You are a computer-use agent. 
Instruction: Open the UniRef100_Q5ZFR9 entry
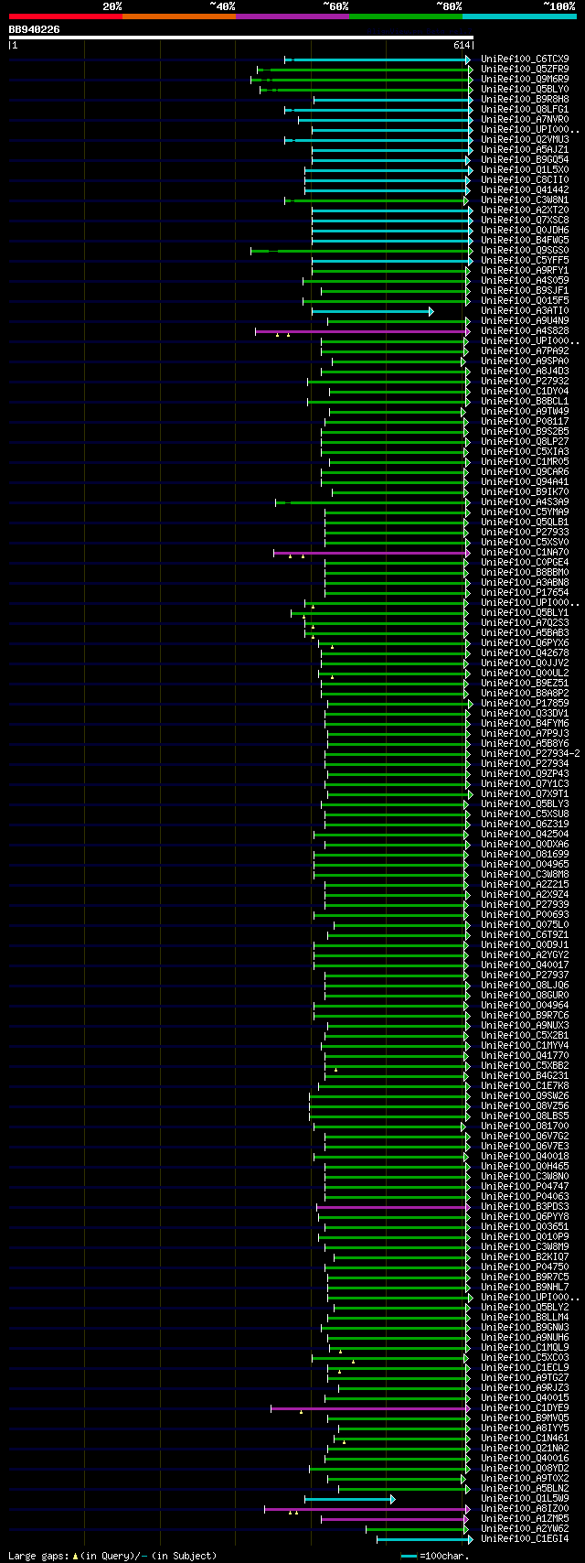point(525,70)
